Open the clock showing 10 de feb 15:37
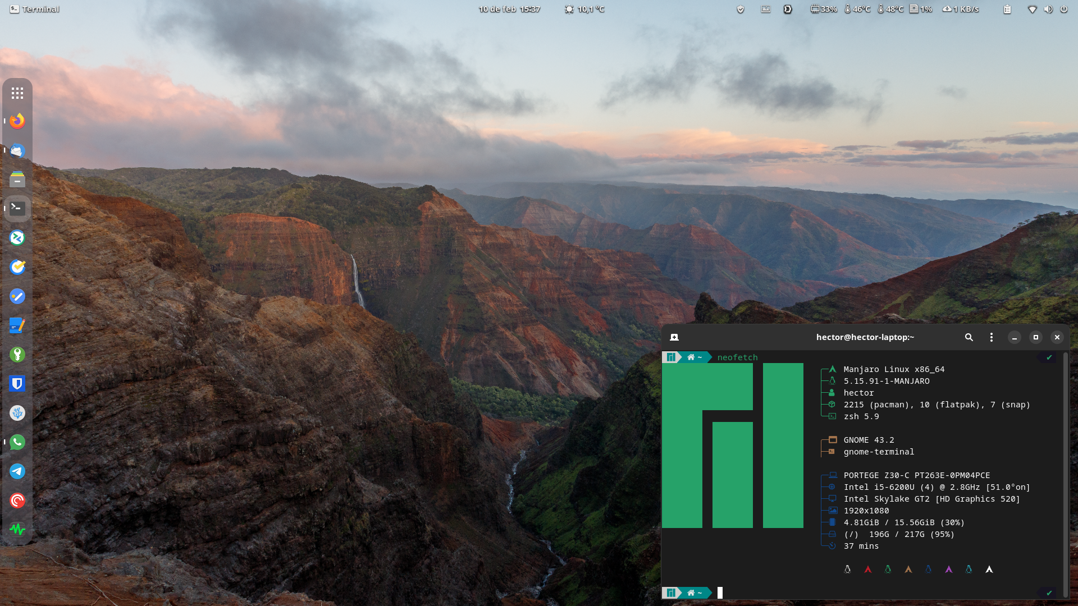 pyautogui.click(x=509, y=9)
